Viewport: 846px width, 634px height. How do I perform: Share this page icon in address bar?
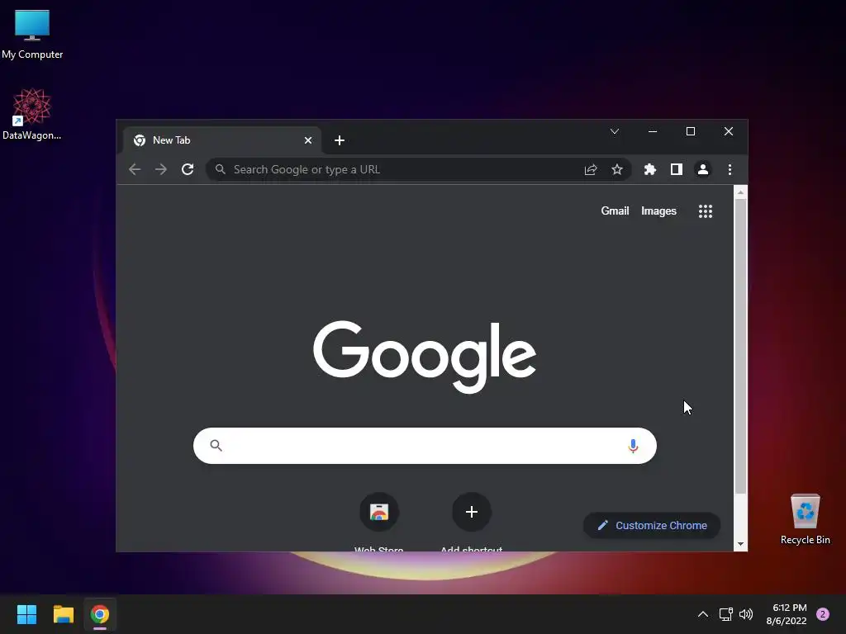591,169
